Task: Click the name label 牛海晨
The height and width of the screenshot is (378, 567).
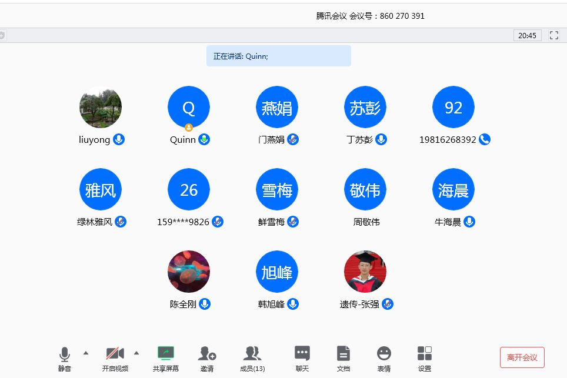Action: coord(448,222)
